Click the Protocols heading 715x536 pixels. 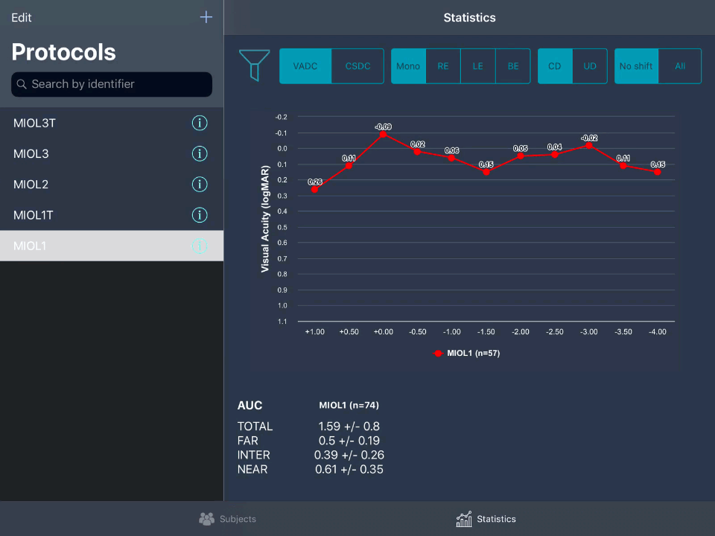63,52
